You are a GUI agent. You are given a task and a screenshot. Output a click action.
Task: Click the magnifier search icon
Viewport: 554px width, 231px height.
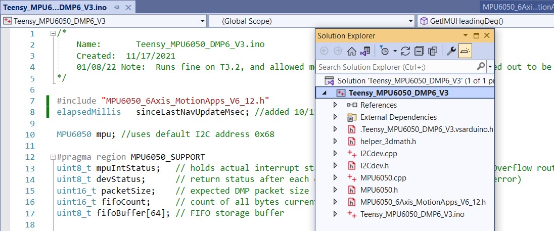(x=481, y=66)
